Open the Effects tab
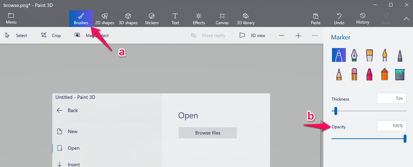This screenshot has height=167, width=413. (x=199, y=19)
